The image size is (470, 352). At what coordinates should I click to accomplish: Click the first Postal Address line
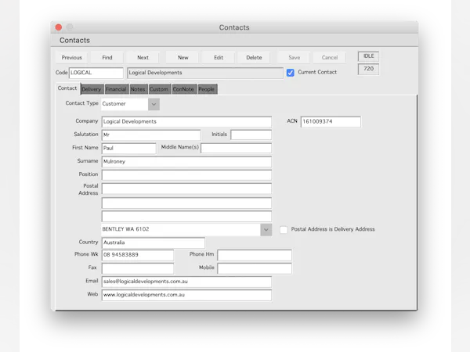(x=186, y=189)
